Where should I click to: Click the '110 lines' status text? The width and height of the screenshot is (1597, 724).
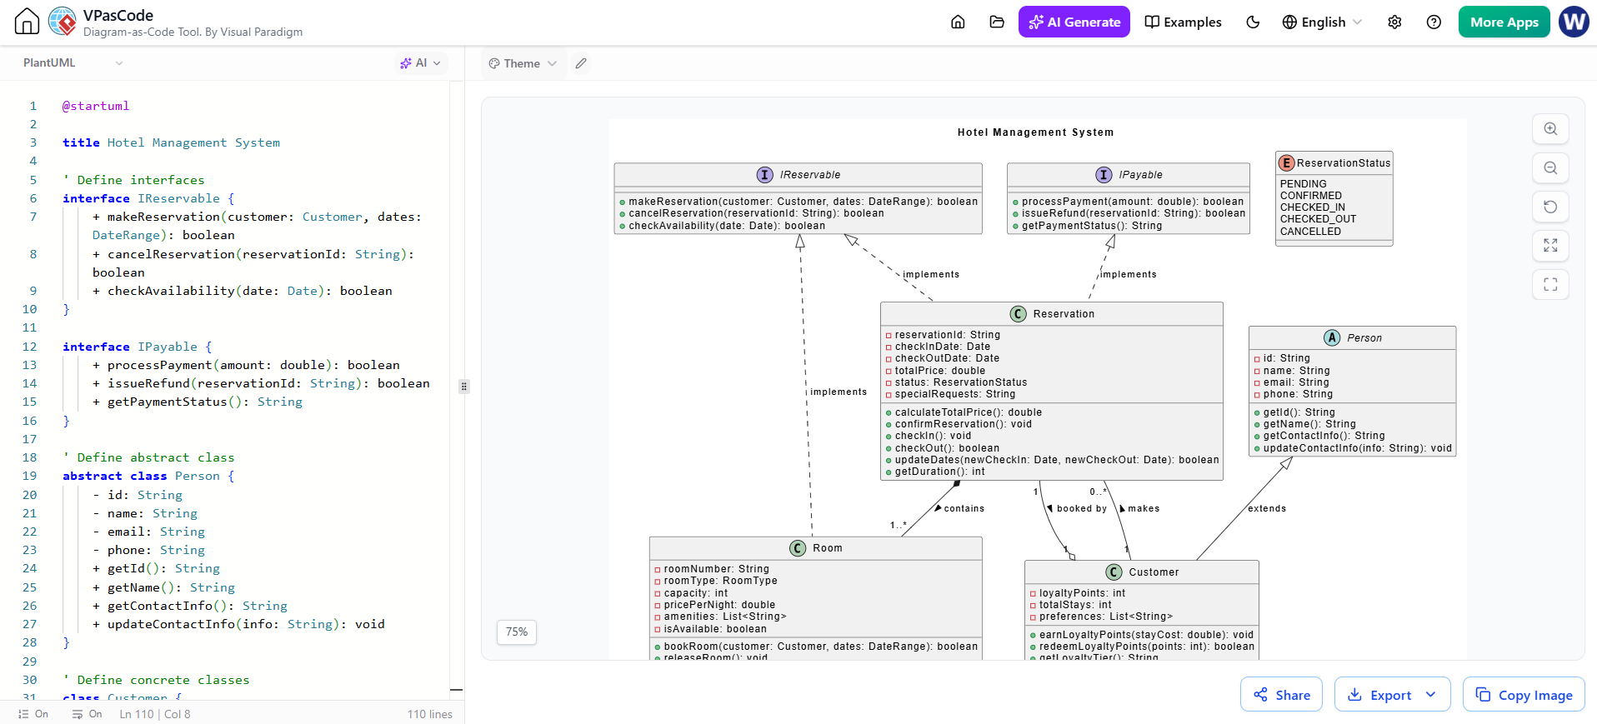click(x=430, y=714)
